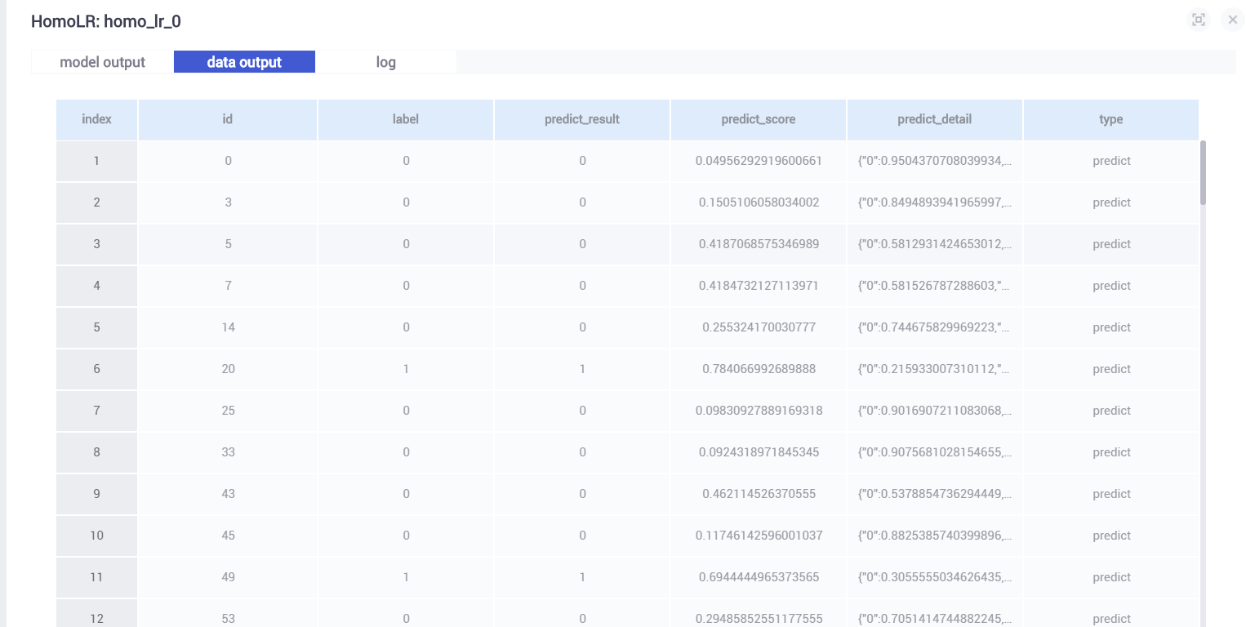The image size is (1246, 627).
Task: Click predict_detail cell starting 0.5378854736294449
Action: pos(935,494)
